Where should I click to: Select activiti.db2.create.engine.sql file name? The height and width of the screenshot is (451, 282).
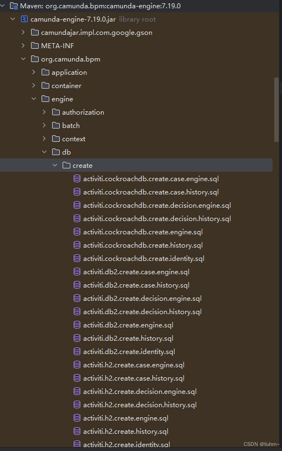[x=128, y=325]
